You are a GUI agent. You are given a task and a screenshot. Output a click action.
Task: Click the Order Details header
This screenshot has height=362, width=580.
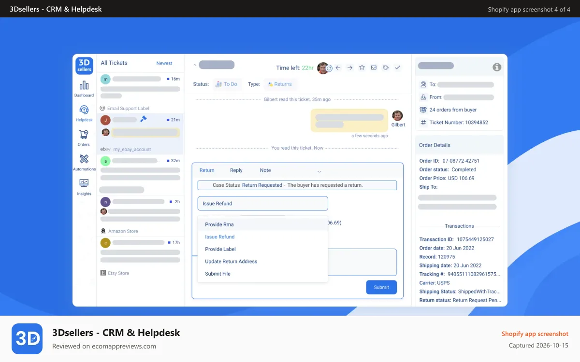pyautogui.click(x=435, y=145)
